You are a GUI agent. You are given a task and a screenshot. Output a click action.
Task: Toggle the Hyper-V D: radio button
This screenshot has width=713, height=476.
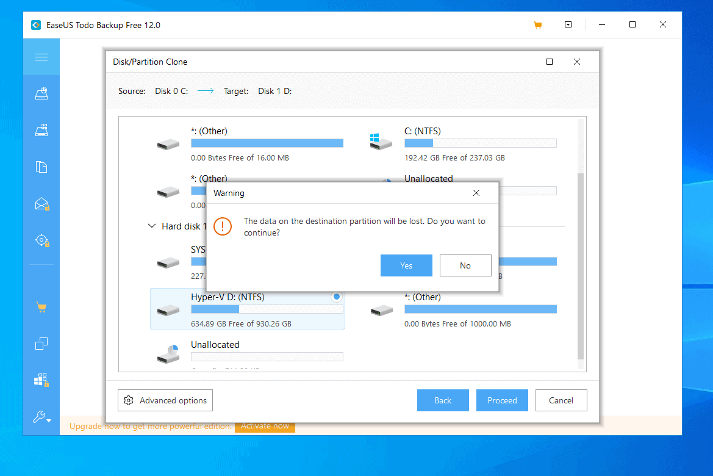pyautogui.click(x=337, y=297)
